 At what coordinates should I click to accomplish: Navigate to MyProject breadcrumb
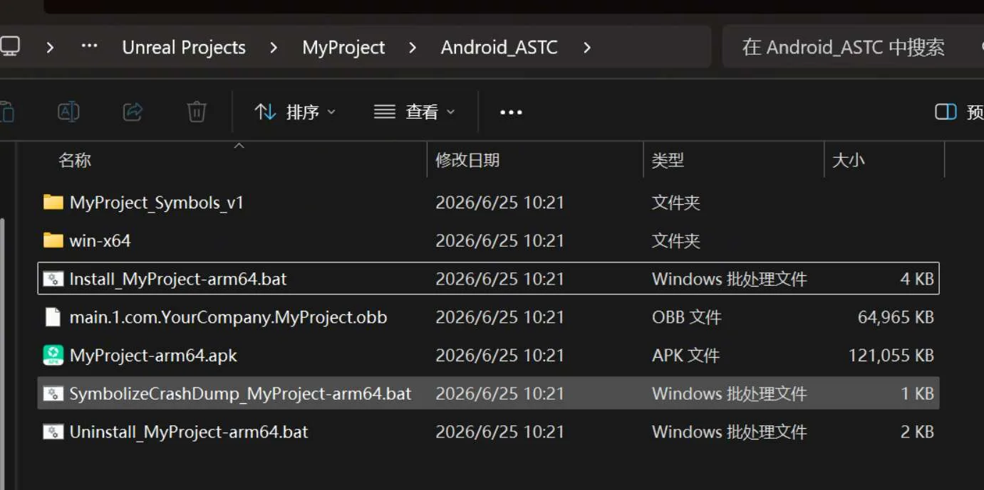(x=343, y=48)
